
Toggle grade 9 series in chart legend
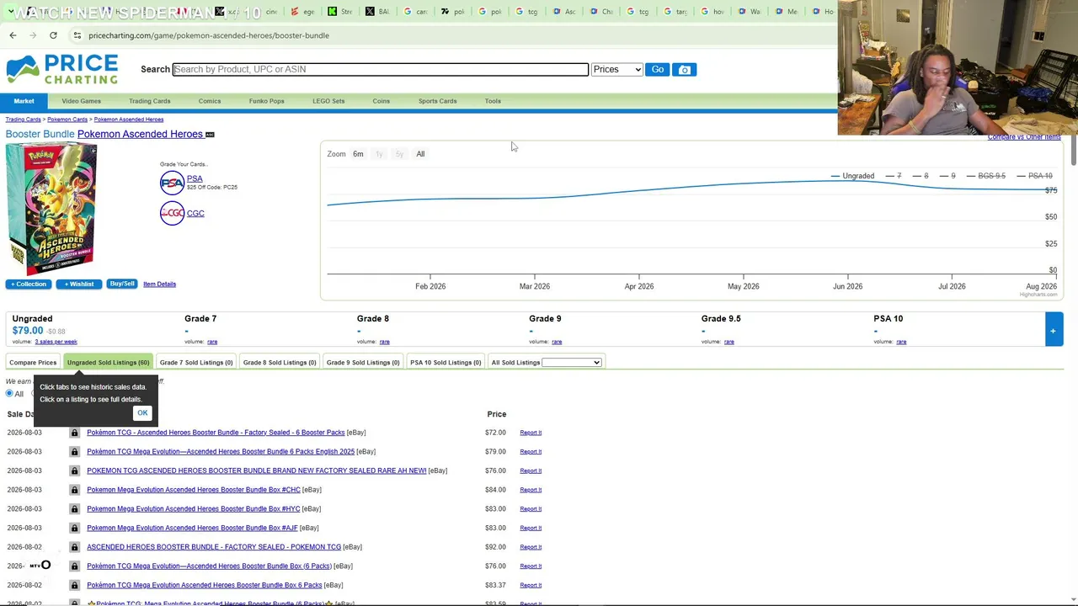click(947, 176)
